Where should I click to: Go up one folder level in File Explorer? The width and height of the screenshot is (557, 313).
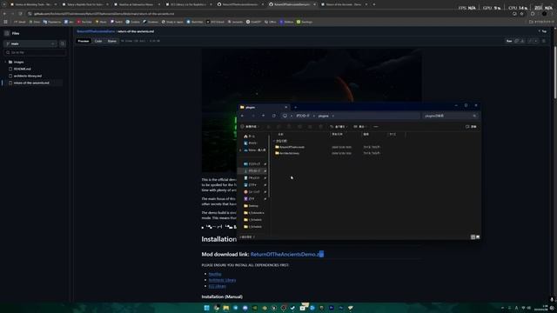[x=263, y=116]
